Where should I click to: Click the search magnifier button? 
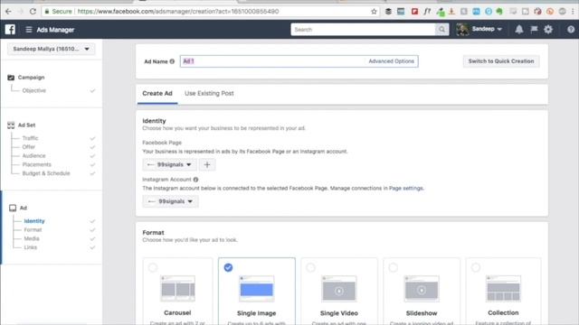pyautogui.click(x=441, y=30)
